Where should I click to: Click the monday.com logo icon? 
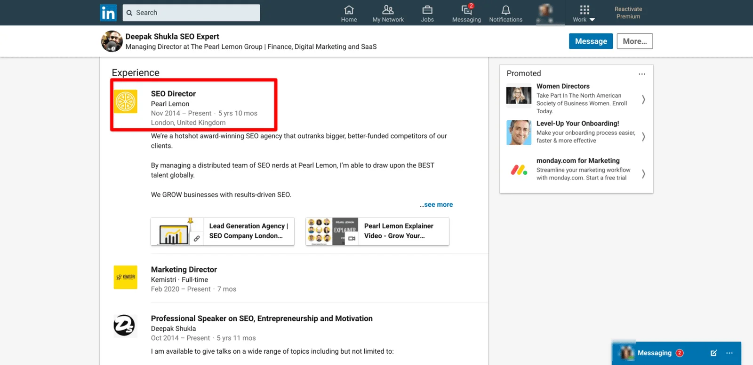[519, 170]
